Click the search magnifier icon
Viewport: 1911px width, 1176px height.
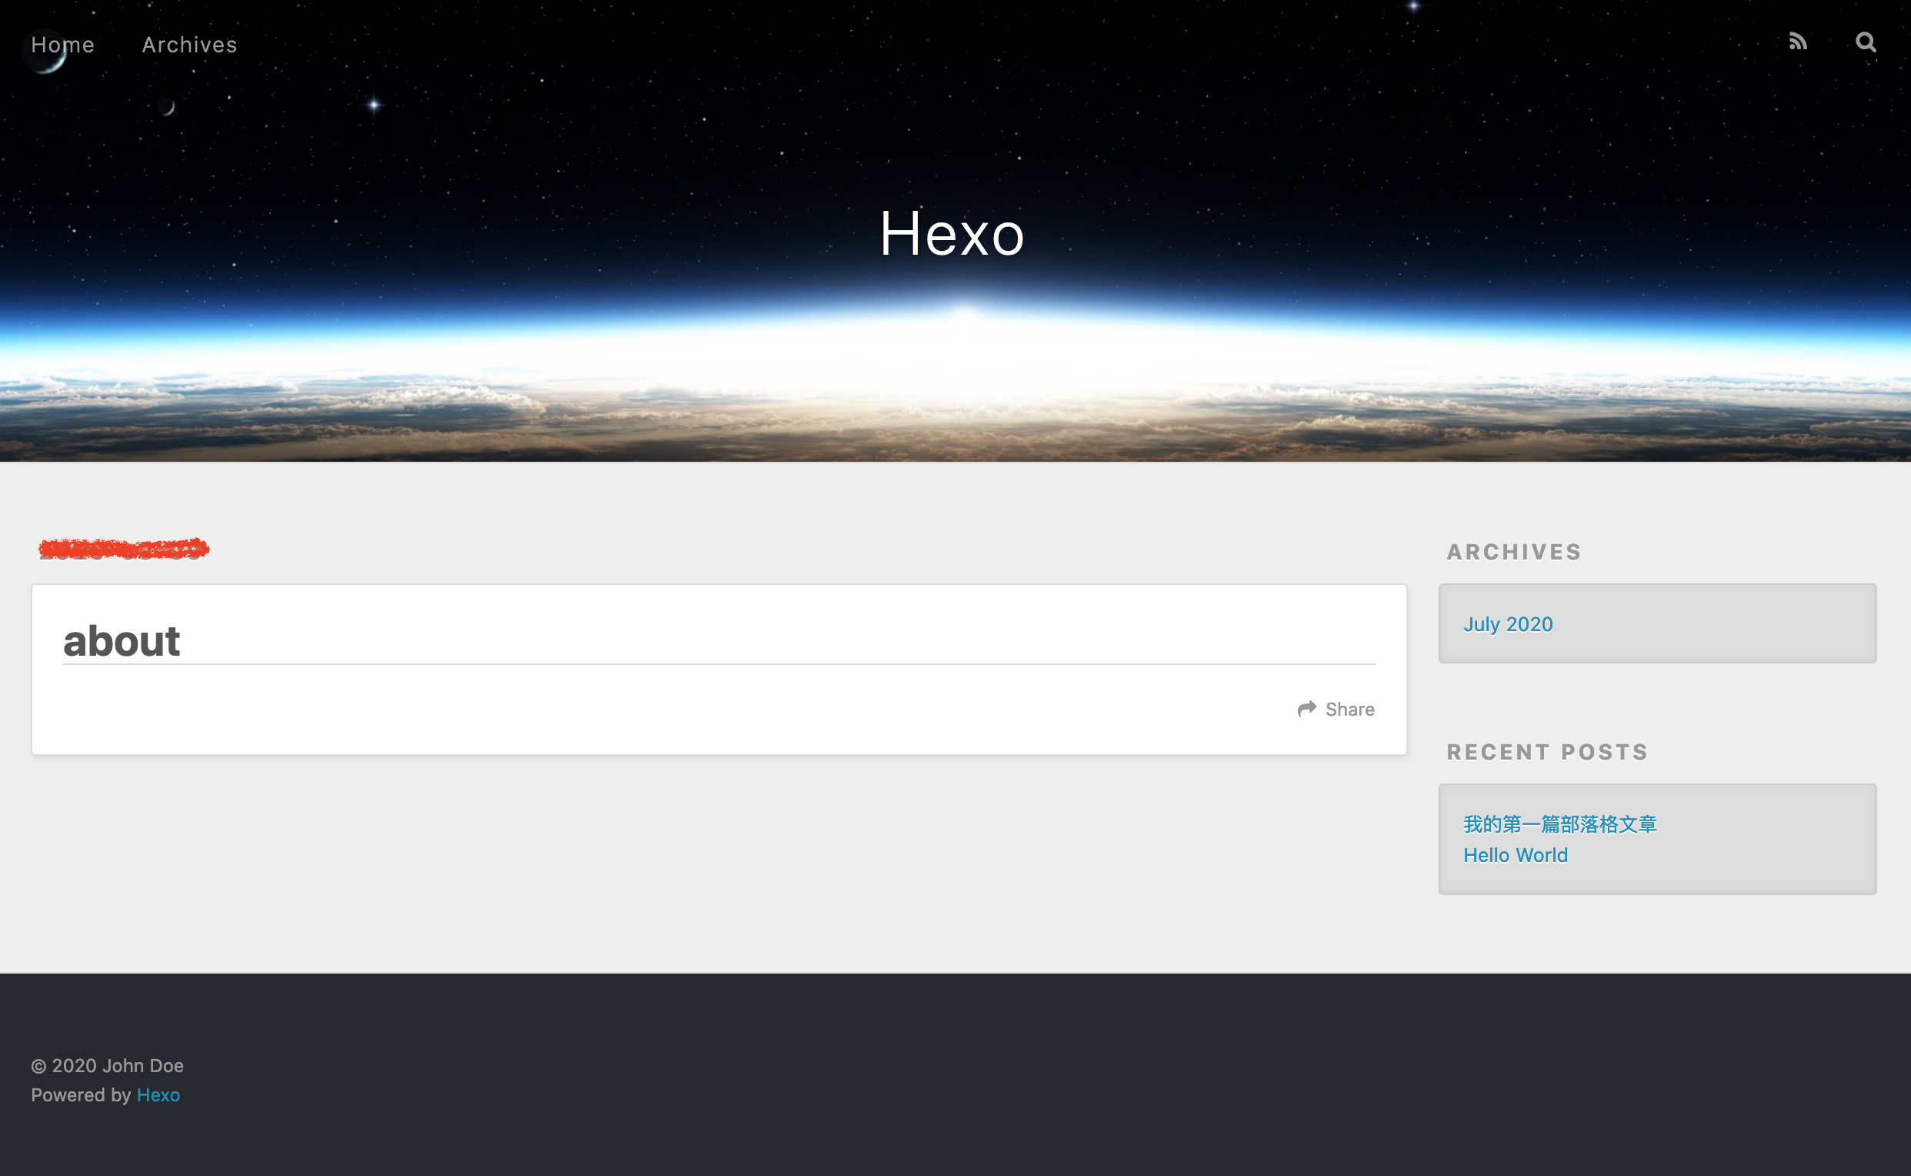(x=1865, y=42)
